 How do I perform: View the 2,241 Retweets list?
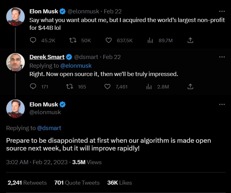(27, 183)
